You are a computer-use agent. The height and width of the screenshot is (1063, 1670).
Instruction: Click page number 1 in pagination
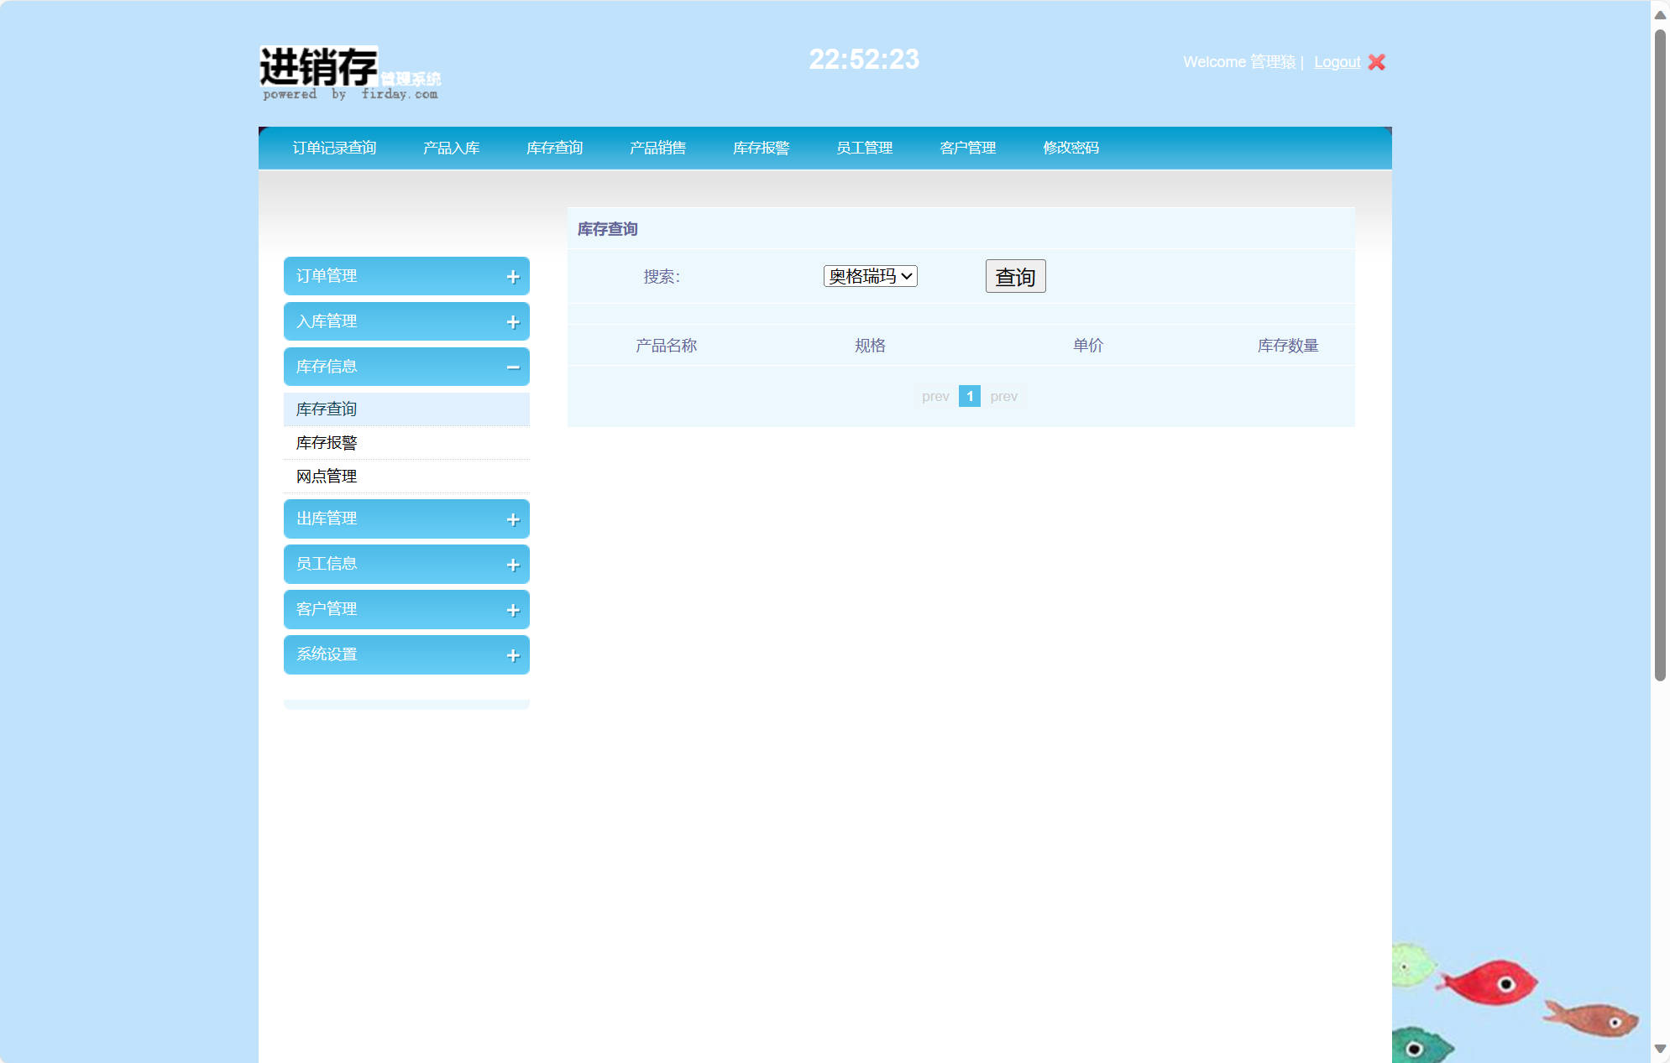970,396
